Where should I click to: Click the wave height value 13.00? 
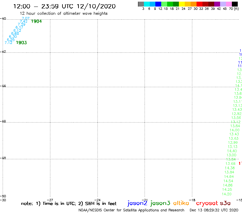(231, 155)
